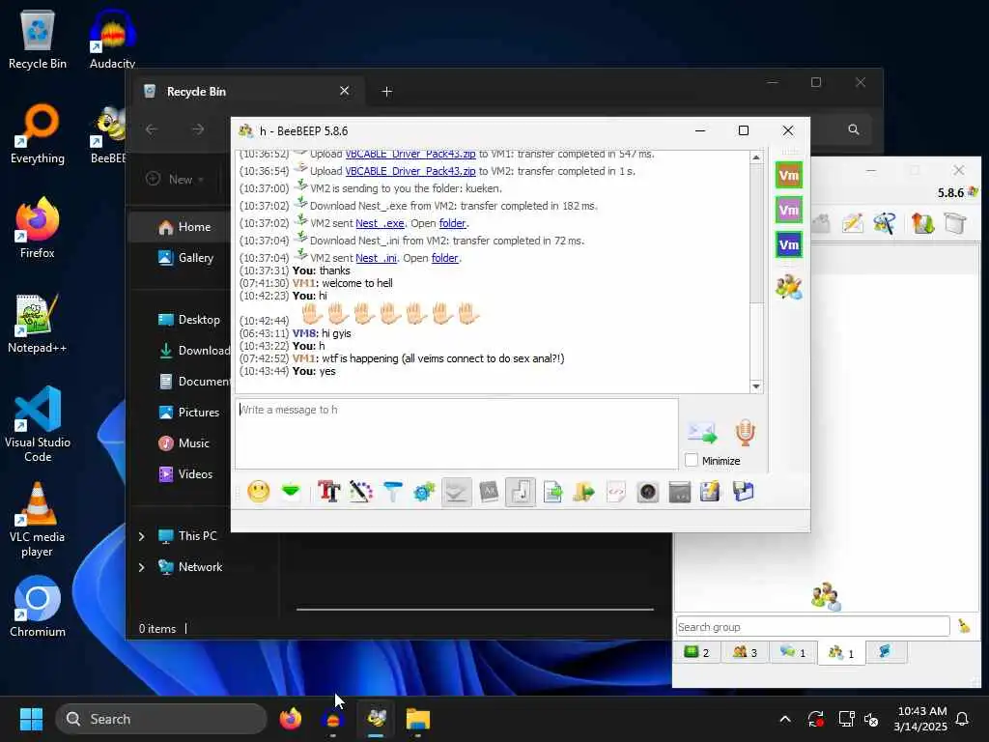This screenshot has width=989, height=742.
Task: Add a new tab in Recycle Bin window
Action: 386,92
